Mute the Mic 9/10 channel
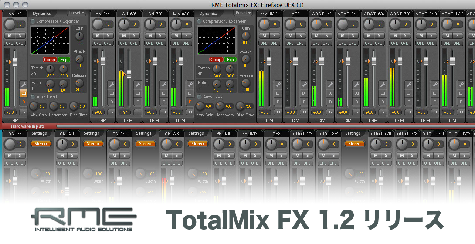This screenshot has height=244, width=475. coord(176,35)
